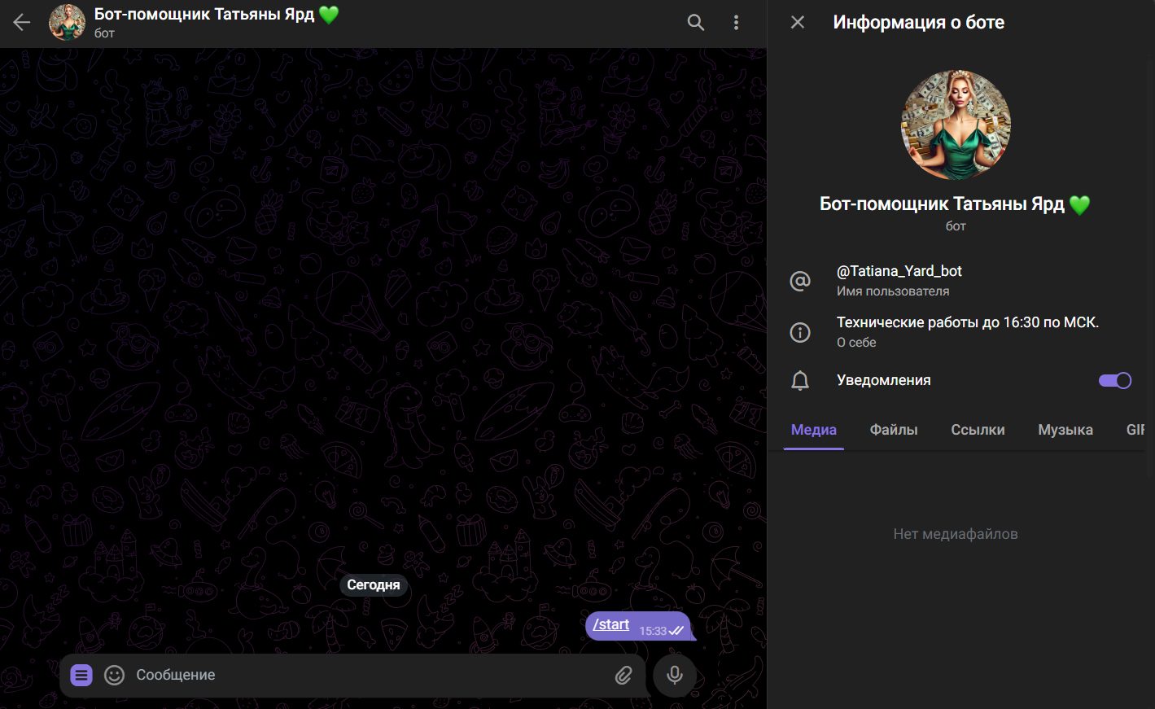The height and width of the screenshot is (709, 1155).
Task: Click the notifications bell icon
Action: [x=800, y=380]
